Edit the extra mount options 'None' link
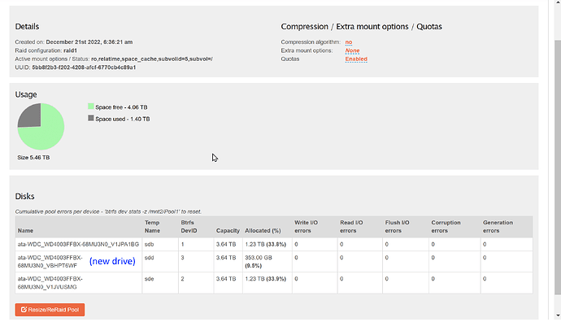 click(x=352, y=50)
